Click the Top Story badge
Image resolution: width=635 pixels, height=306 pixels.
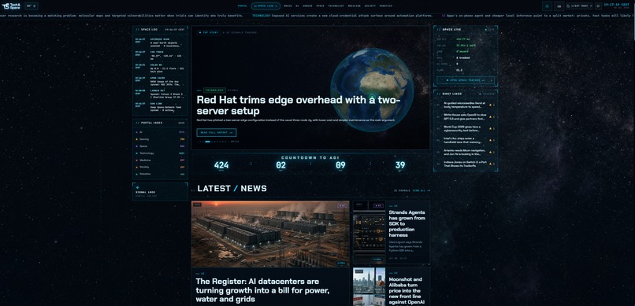[209, 32]
